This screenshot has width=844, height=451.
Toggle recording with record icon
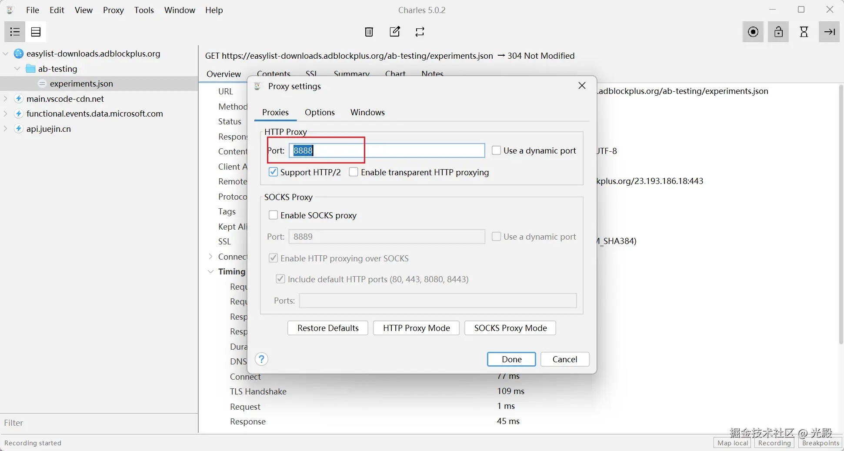coord(753,32)
